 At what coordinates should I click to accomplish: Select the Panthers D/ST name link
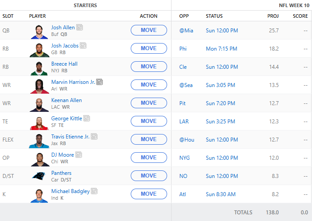61,173
